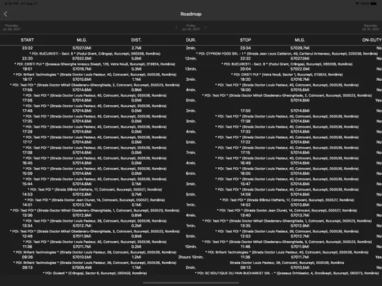This screenshot has height=286, width=382.
Task: Tap the START column header
Action: pyautogui.click(x=27, y=40)
